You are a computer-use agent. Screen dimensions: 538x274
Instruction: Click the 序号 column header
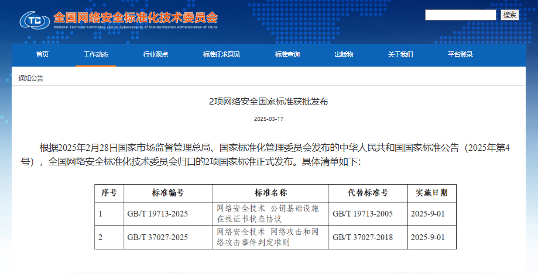click(x=109, y=193)
